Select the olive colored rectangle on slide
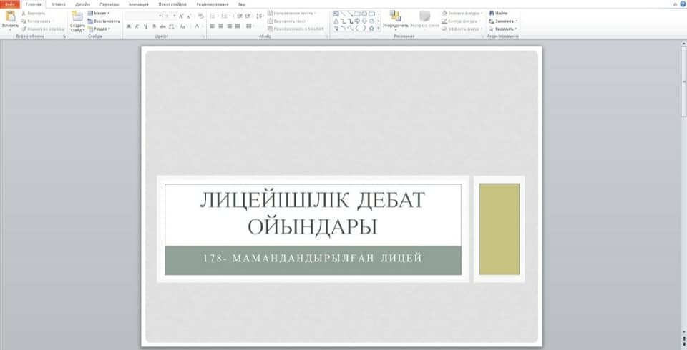The width and height of the screenshot is (687, 350). (499, 229)
